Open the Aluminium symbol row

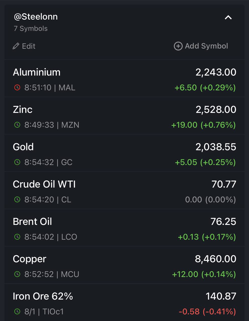click(x=124, y=78)
